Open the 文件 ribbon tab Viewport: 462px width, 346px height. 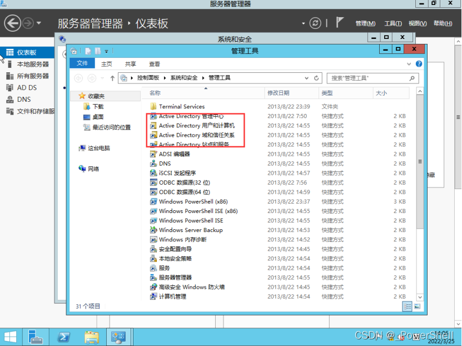82,63
